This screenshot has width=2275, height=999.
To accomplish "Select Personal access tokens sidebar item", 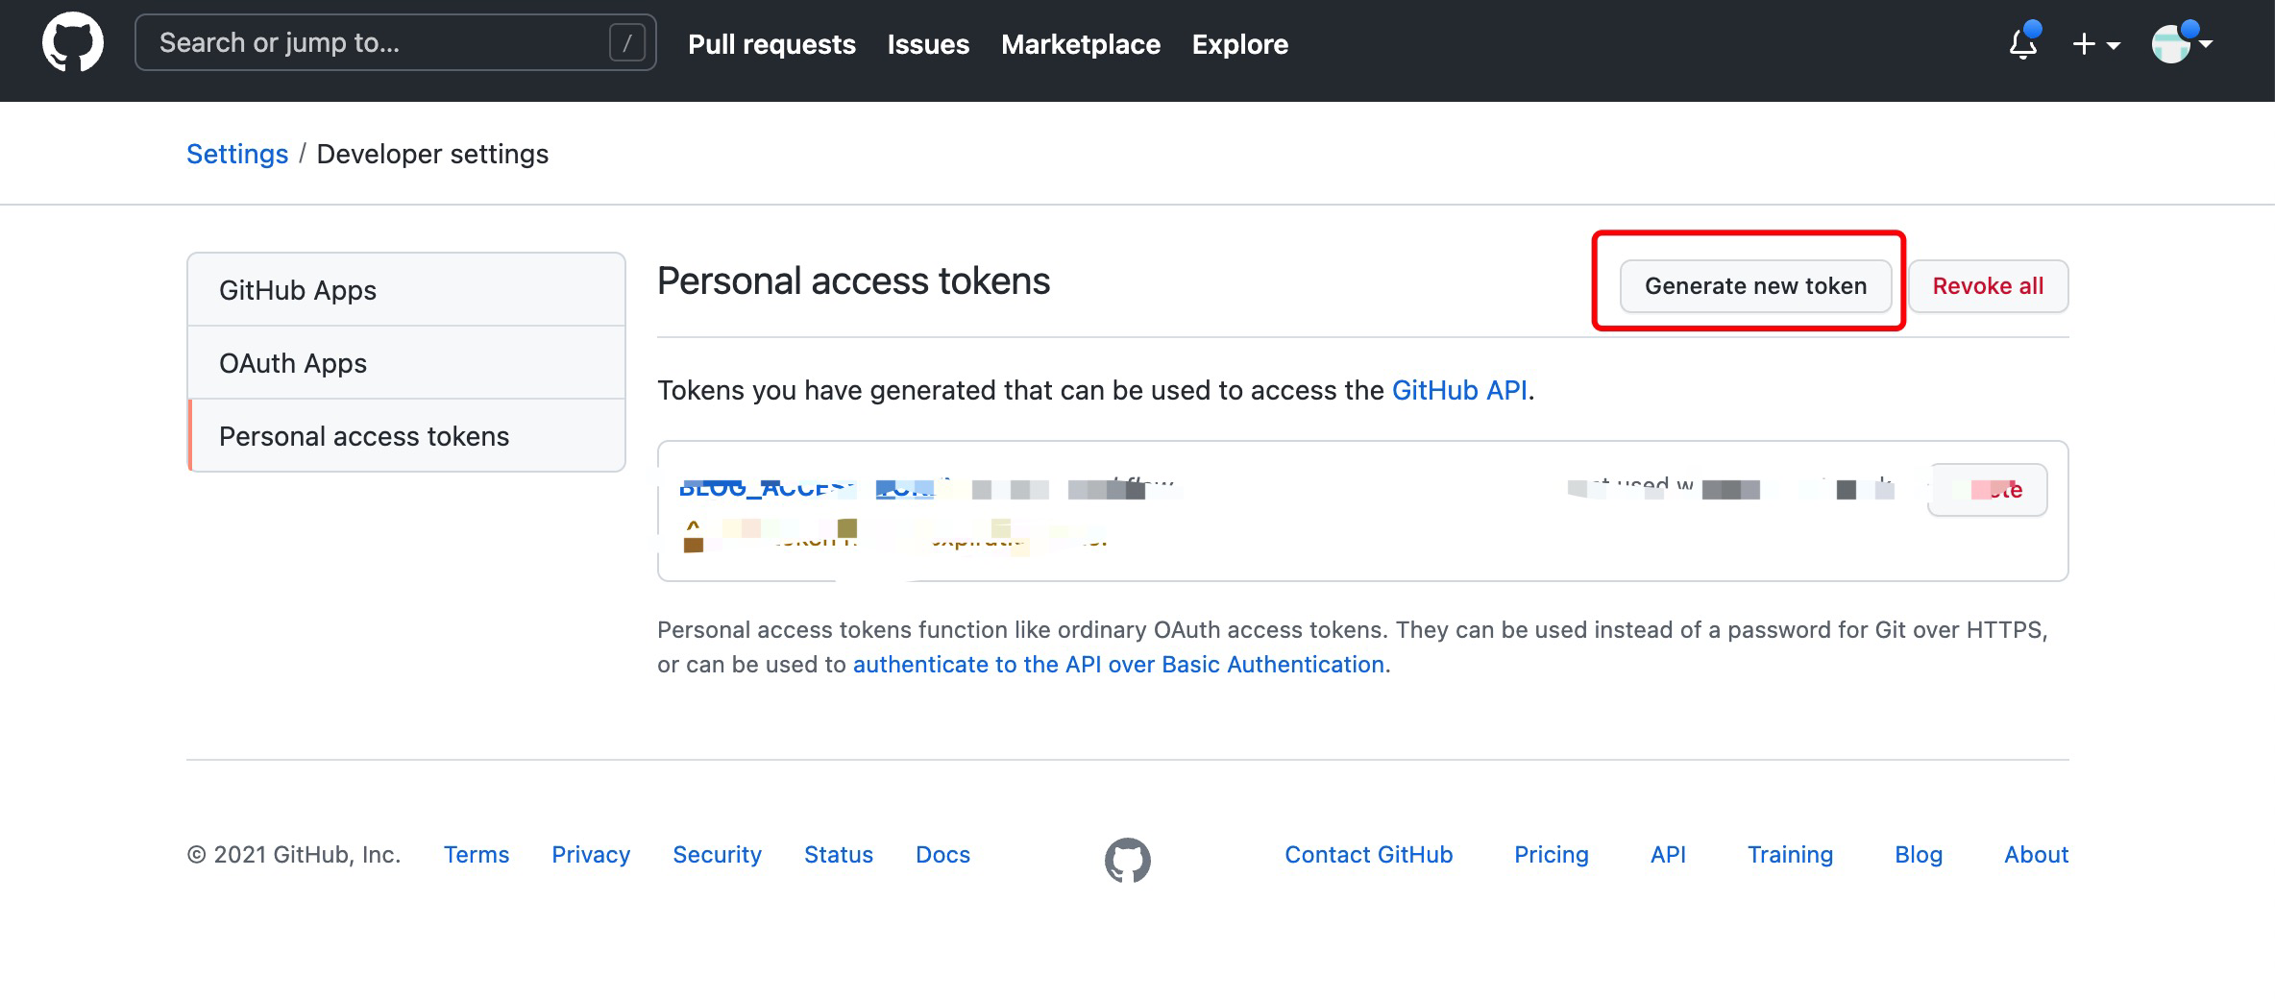I will pos(406,436).
